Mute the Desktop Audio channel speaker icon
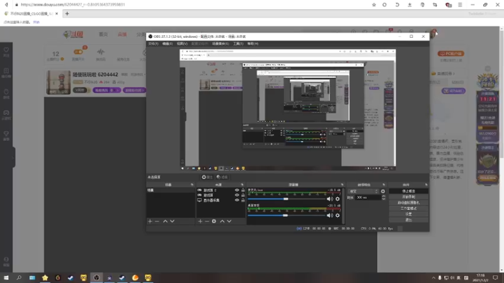Image resolution: width=504 pixels, height=283 pixels. tap(329, 215)
